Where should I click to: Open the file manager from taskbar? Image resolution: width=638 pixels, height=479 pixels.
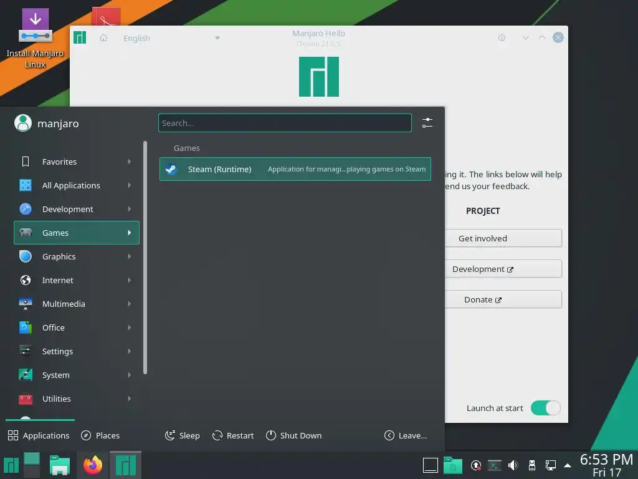60,465
